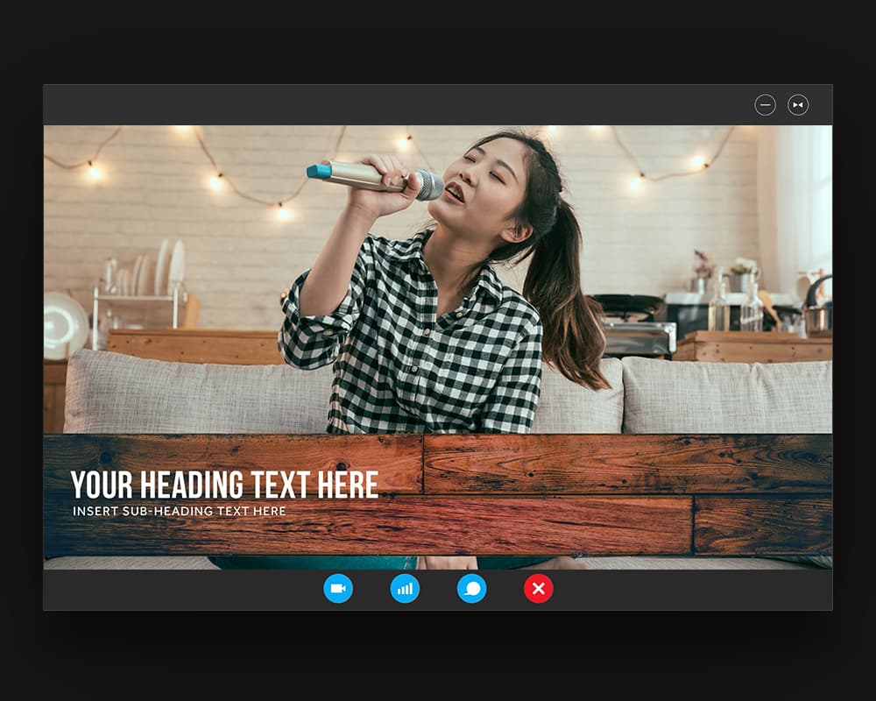876x701 pixels.
Task: Click the microphone held by the singer
Action: click(375, 176)
